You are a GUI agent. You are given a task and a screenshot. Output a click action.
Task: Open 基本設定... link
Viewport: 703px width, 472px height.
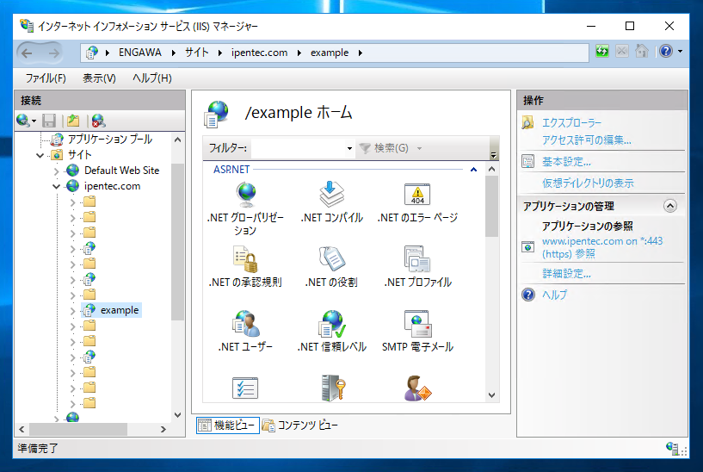566,162
